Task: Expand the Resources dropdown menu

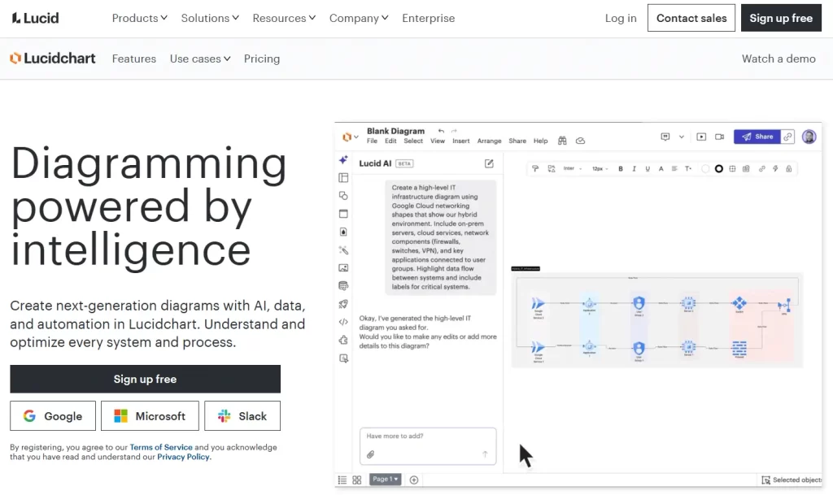Action: point(284,18)
